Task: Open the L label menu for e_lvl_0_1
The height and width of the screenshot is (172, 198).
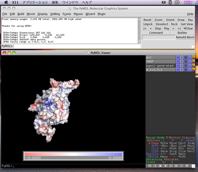Action: click(x=189, y=70)
